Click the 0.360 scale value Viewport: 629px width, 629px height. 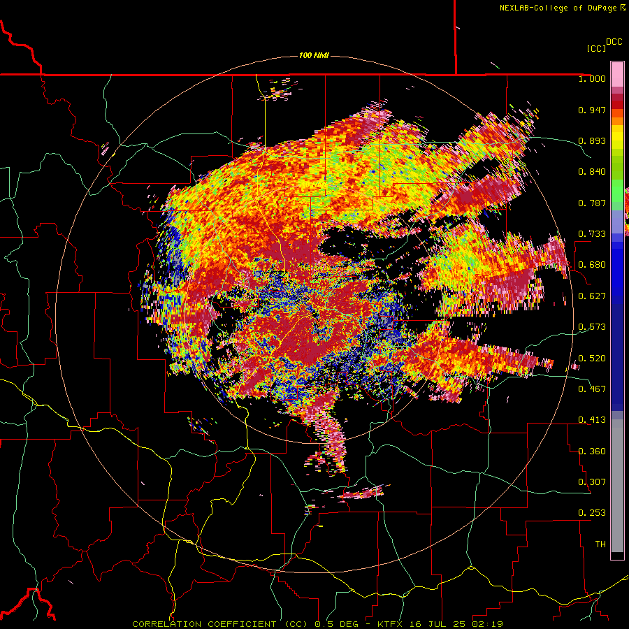tap(592, 451)
